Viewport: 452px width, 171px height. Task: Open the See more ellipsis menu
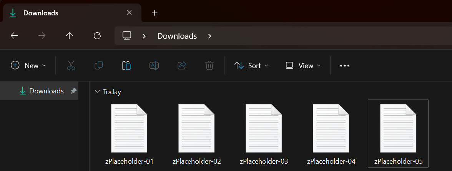[x=345, y=66]
